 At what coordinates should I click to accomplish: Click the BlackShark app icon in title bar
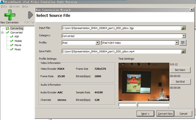coord(2,2)
